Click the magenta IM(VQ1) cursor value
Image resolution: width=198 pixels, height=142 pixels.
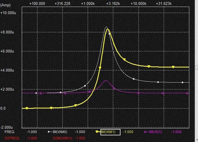(x=176, y=132)
